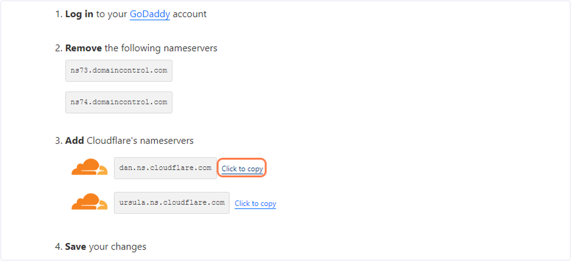Viewport: 571px width, 261px height.
Task: Click the Cloudflare logo beside ursula.ns.cloudflare.com
Action: pyautogui.click(x=90, y=202)
